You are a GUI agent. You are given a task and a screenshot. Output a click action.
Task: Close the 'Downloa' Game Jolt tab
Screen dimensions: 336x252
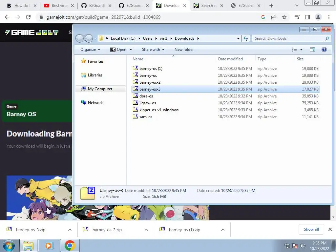[185, 6]
